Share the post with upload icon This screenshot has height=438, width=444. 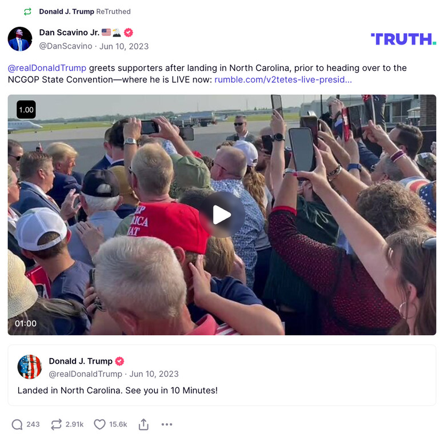click(x=143, y=424)
